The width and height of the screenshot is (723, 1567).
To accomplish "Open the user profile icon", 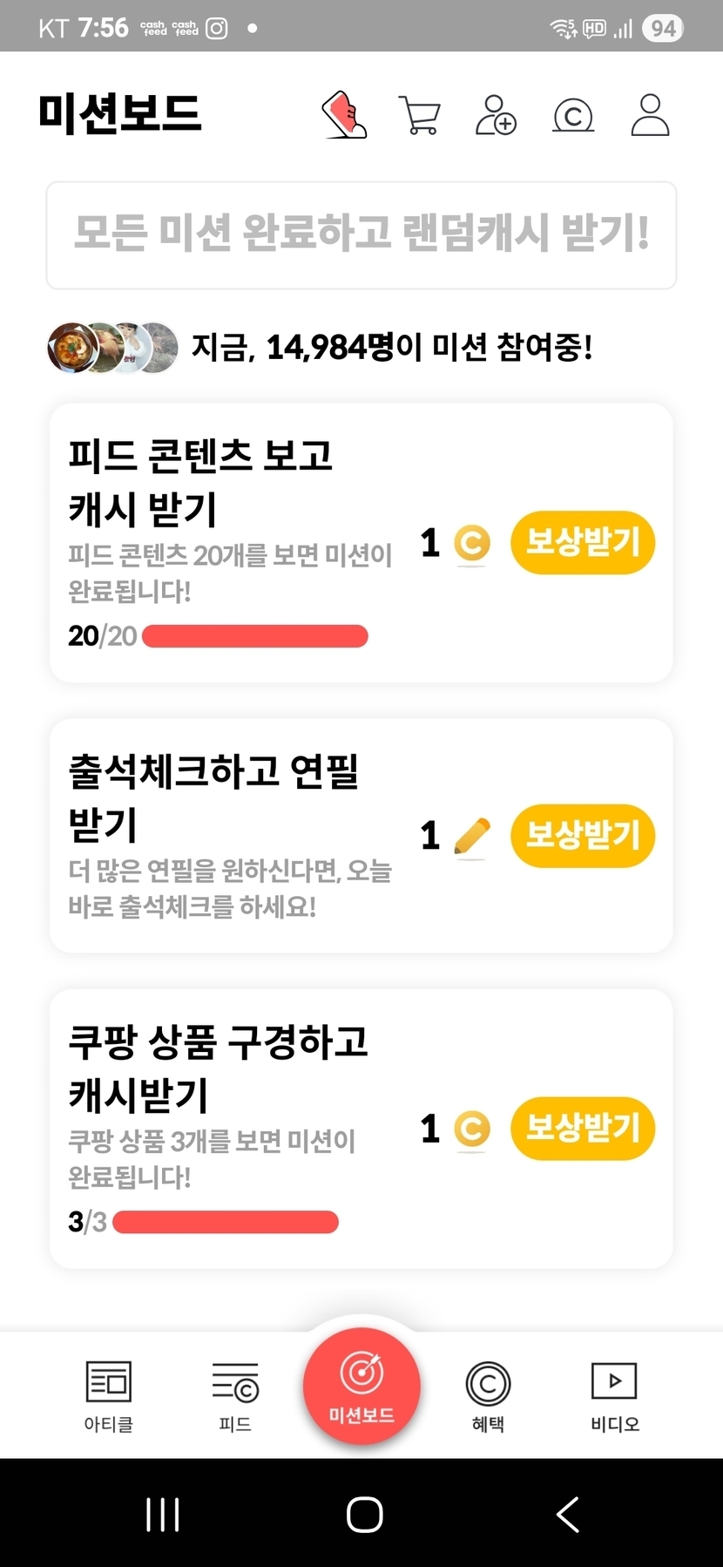I will (650, 115).
